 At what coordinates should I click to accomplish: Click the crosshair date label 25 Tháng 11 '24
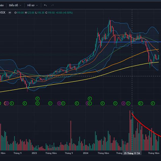coord(132,153)
